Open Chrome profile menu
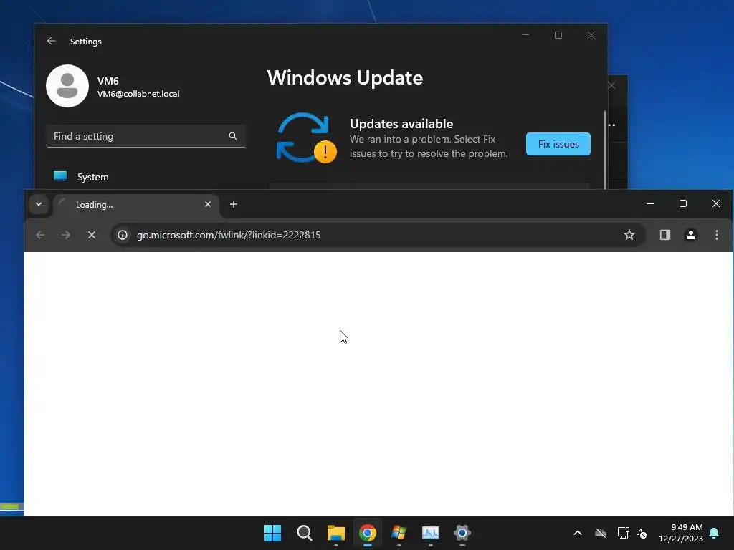This screenshot has width=734, height=550. 691,235
